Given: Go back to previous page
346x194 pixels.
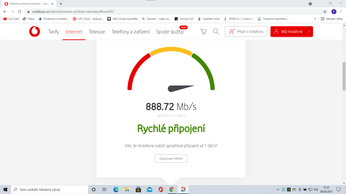Looking at the screenshot, I should pos(5,12).
